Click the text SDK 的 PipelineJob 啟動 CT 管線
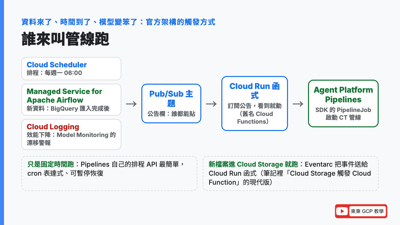 (x=343, y=114)
